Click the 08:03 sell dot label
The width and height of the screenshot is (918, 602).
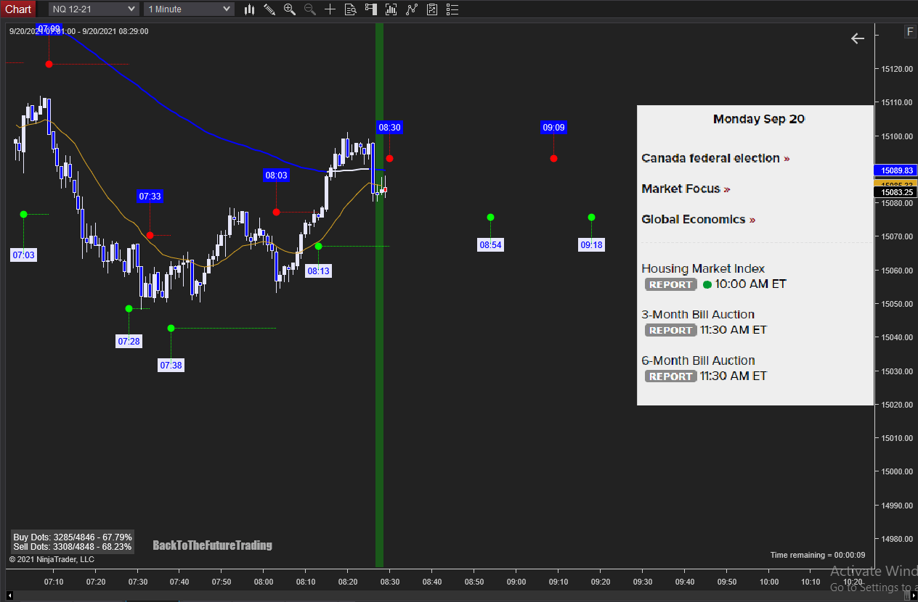pos(276,176)
